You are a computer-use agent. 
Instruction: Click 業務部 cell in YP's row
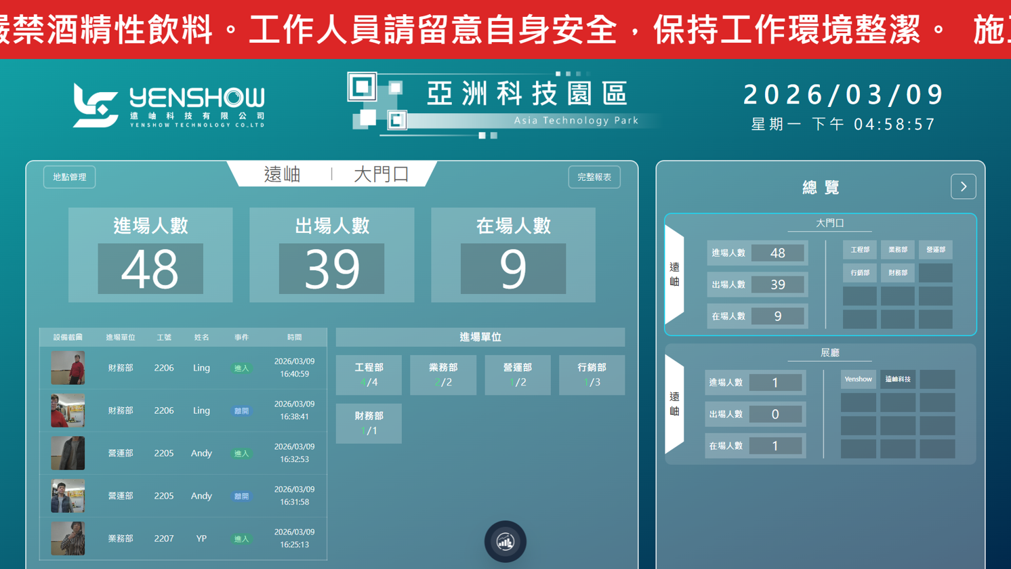[x=121, y=539]
